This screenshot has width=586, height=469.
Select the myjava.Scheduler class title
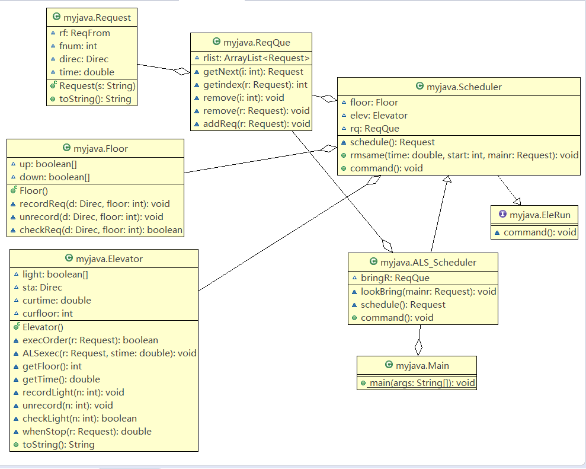pos(464,87)
